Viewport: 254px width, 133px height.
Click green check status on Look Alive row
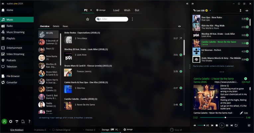pos(181,55)
